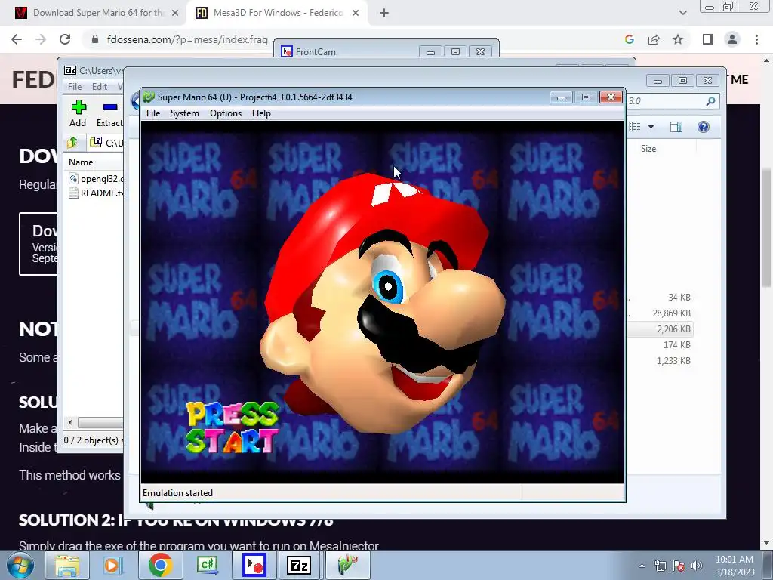Open Windows Media Player from taskbar

click(x=113, y=565)
